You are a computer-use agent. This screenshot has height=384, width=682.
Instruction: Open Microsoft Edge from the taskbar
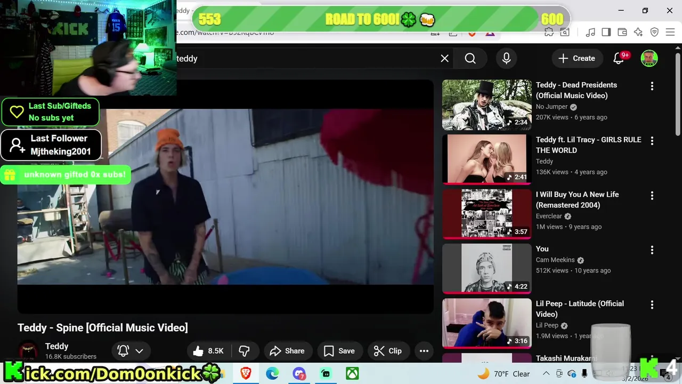272,373
